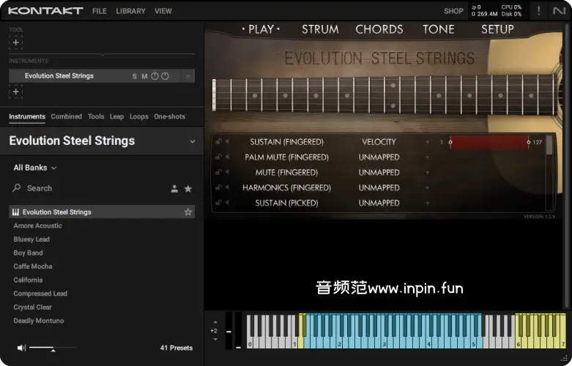
Task: Toggle the lock icon for Sustain (Fingered)
Action: pyautogui.click(x=219, y=142)
